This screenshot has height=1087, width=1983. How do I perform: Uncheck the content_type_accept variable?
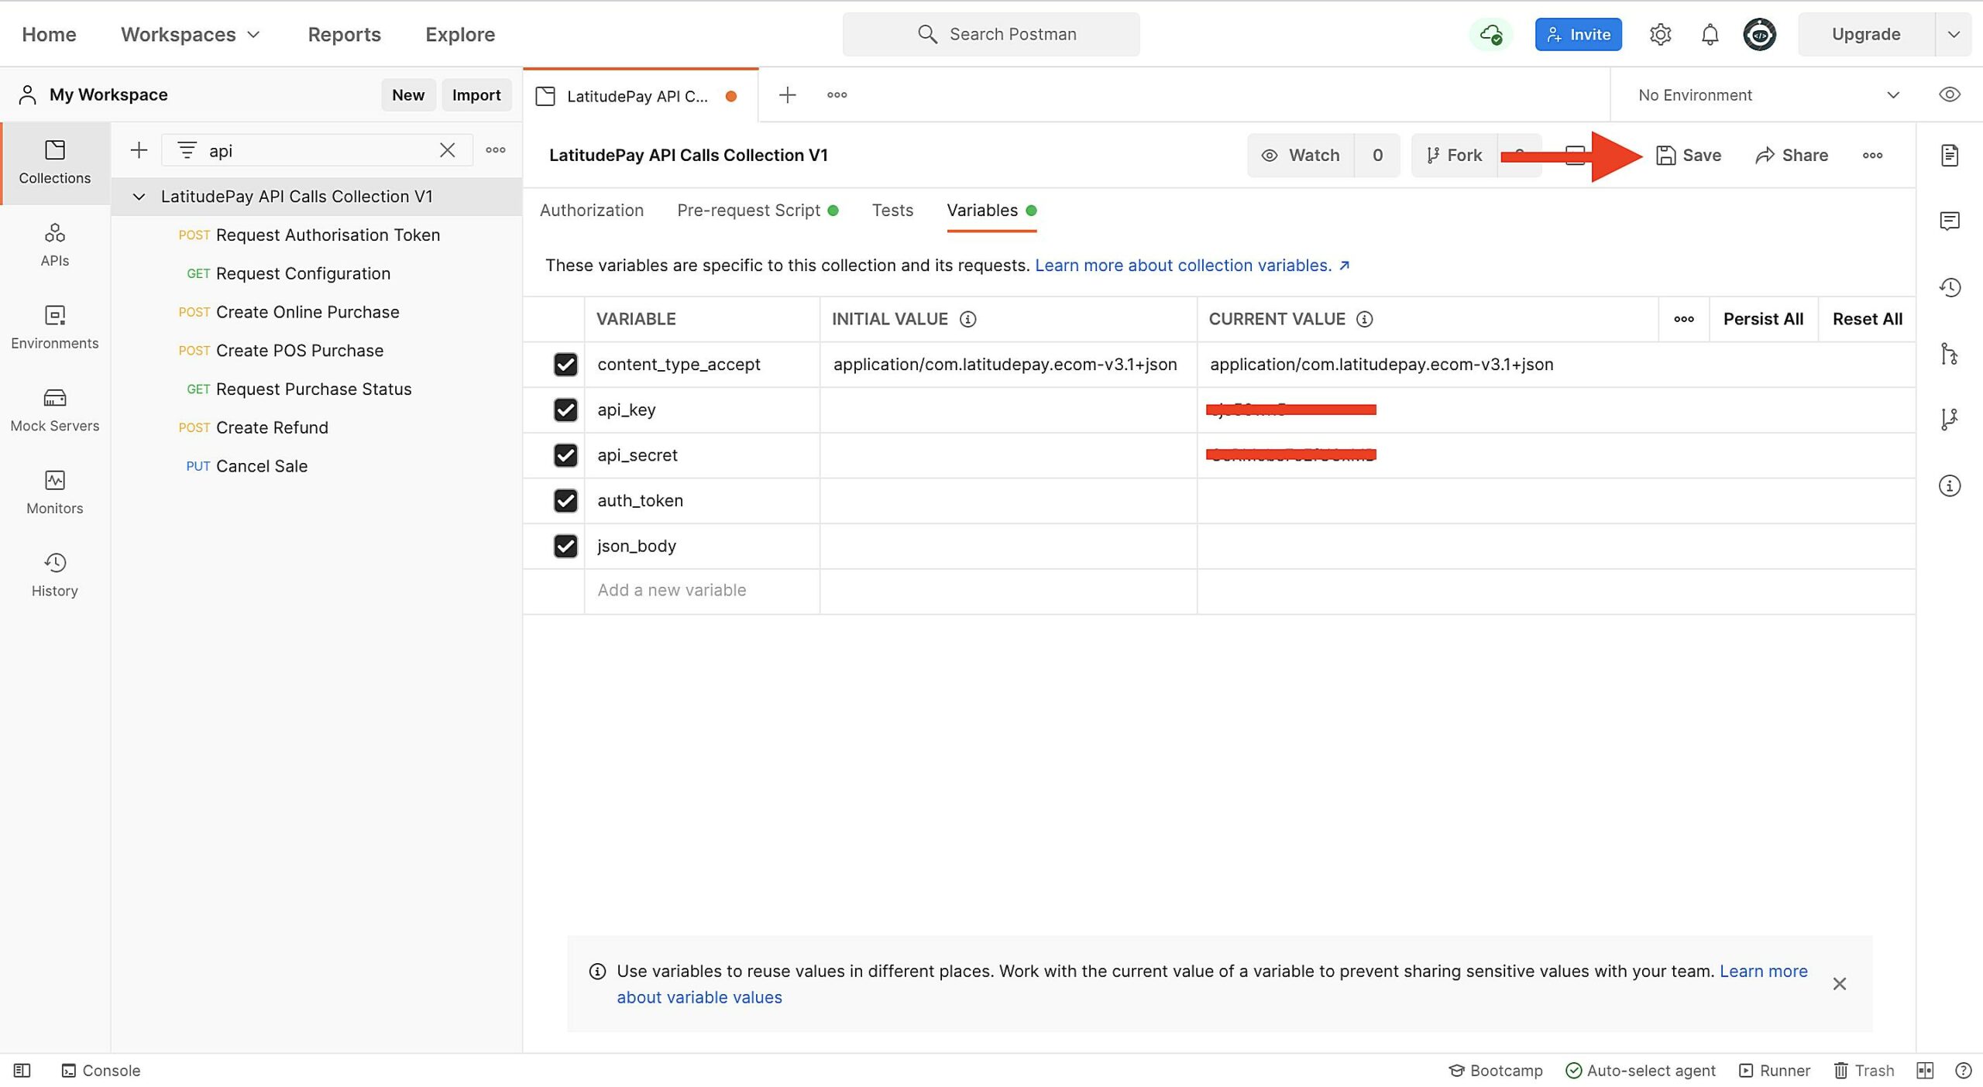[x=565, y=365]
